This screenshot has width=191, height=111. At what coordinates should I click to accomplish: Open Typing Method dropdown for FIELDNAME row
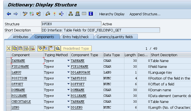click(x=69, y=66)
